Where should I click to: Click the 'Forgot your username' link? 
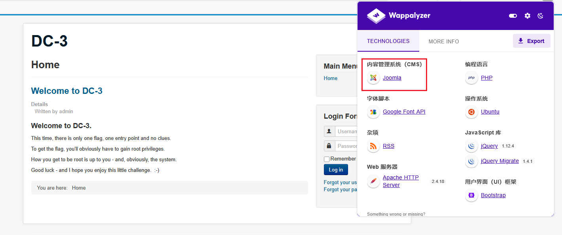coord(341,182)
